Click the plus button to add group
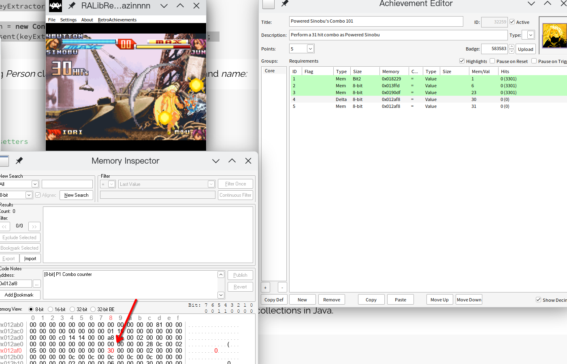Viewport: 567px width, 364px height. [x=265, y=288]
